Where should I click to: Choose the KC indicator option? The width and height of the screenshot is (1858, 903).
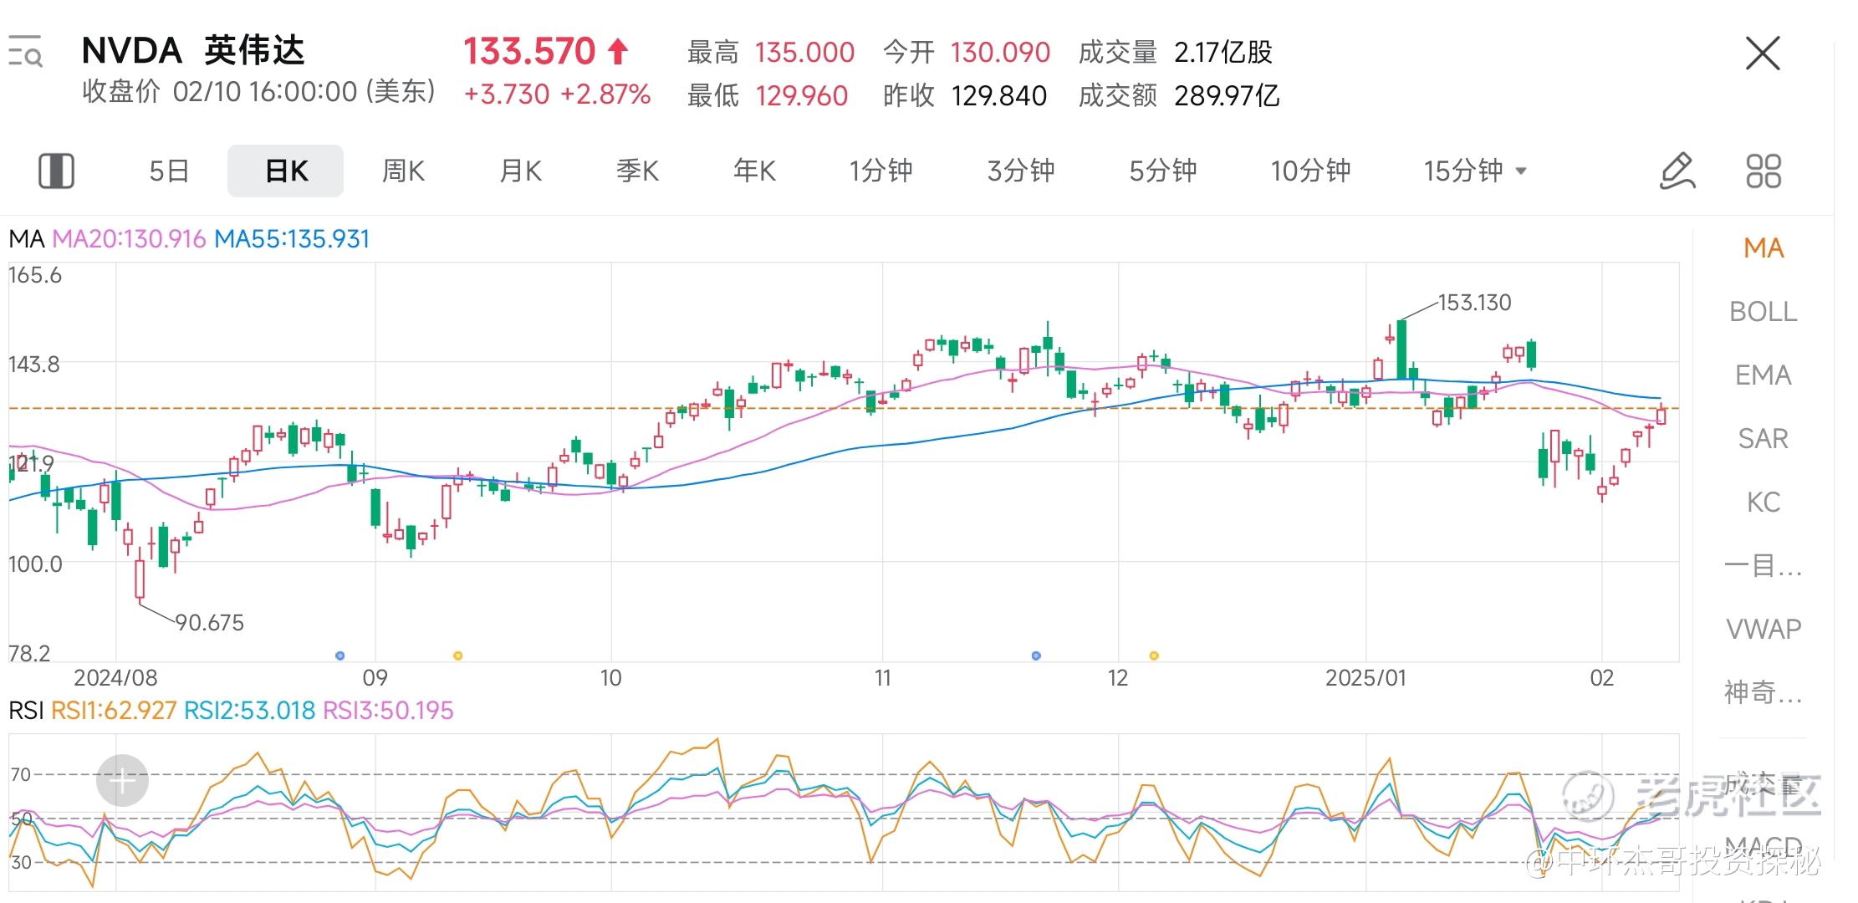pyautogui.click(x=1763, y=502)
